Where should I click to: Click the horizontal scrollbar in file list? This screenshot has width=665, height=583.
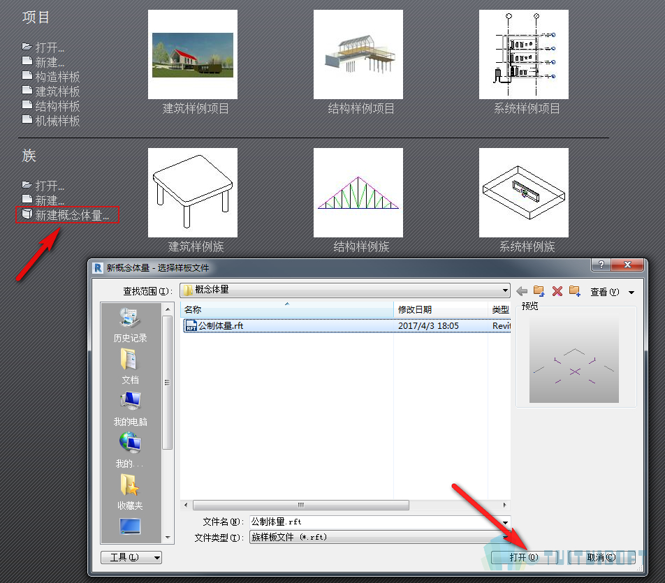[x=301, y=505]
